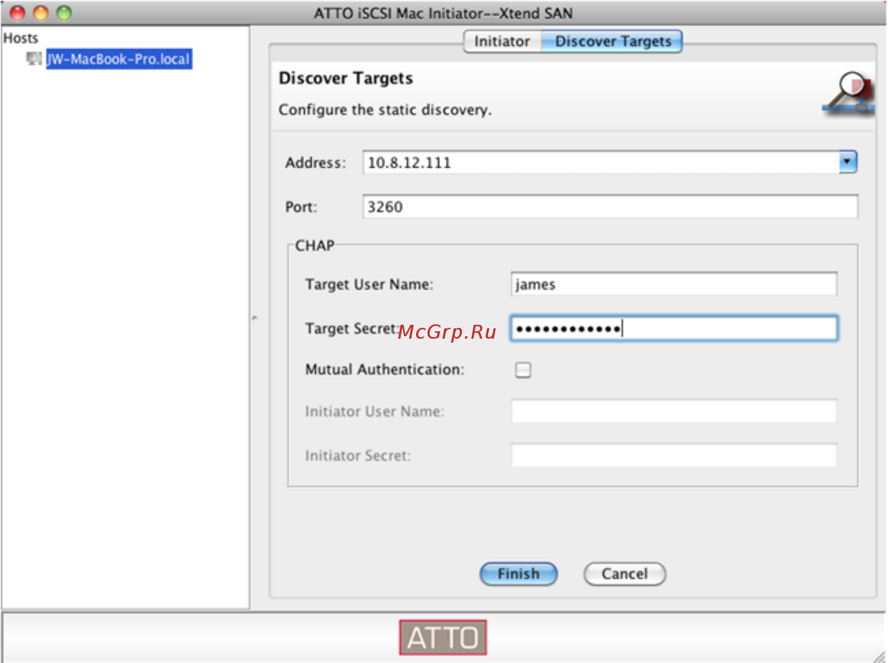Enable the Mutual Authentication checkbox

(x=523, y=370)
